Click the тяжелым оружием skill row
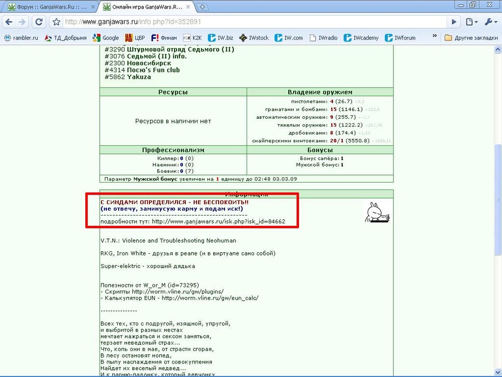The image size is (502, 377). pyautogui.click(x=329, y=125)
